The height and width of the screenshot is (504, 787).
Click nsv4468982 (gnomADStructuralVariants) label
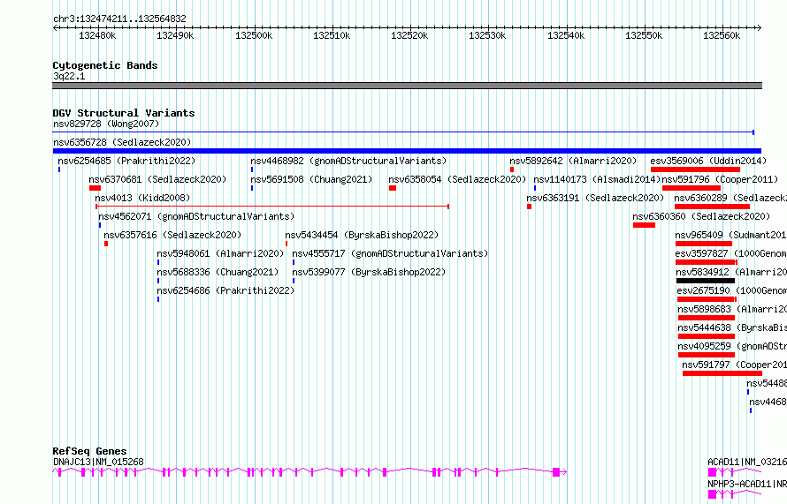(348, 161)
